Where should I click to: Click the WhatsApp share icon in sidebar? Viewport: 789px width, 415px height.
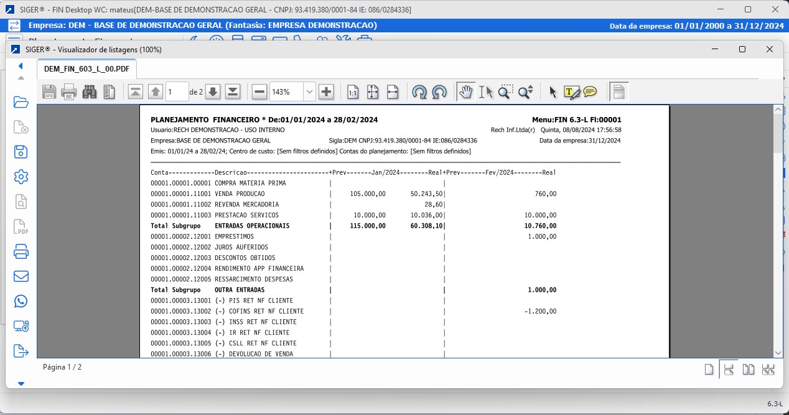(x=21, y=301)
